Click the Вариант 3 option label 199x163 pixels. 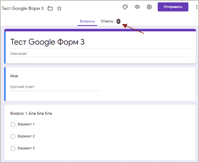click(x=26, y=148)
